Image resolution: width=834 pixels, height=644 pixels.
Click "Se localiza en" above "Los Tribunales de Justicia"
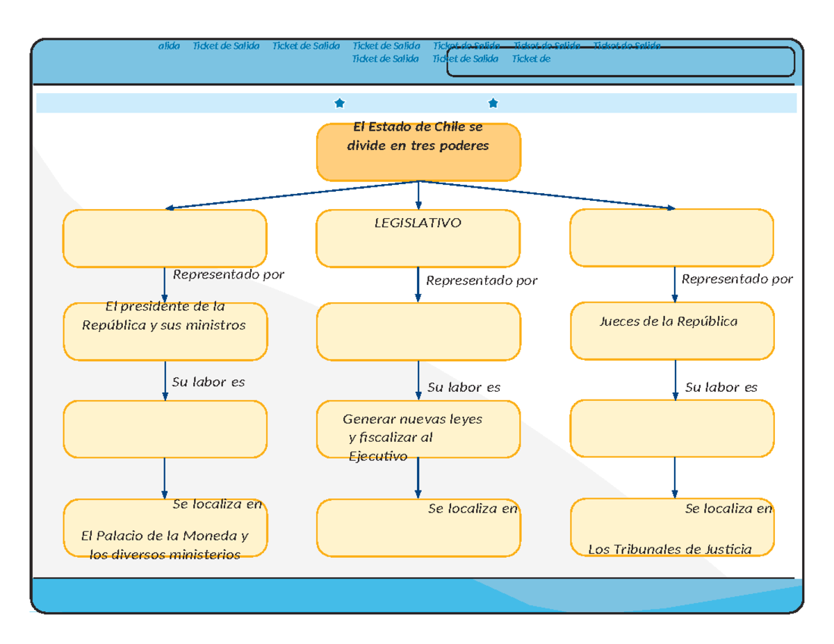(729, 509)
